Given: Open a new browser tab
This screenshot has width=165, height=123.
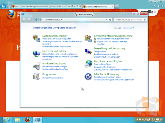Looking at the screenshot, I should pyautogui.click(x=117, y=6).
